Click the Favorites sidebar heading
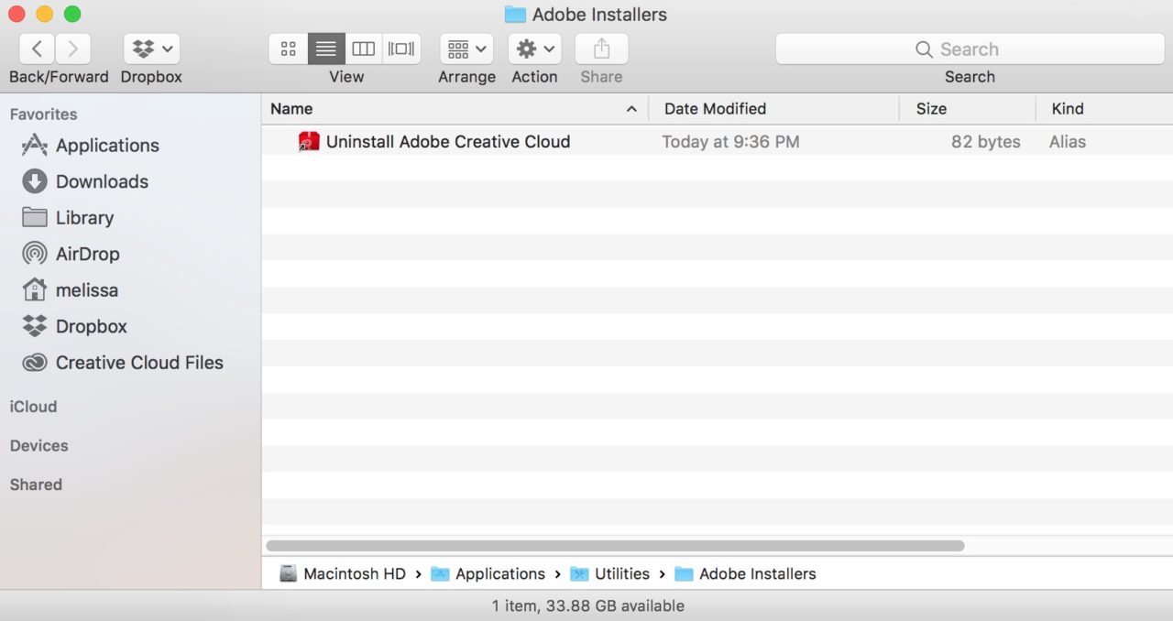Image resolution: width=1173 pixels, height=621 pixels. (x=43, y=114)
